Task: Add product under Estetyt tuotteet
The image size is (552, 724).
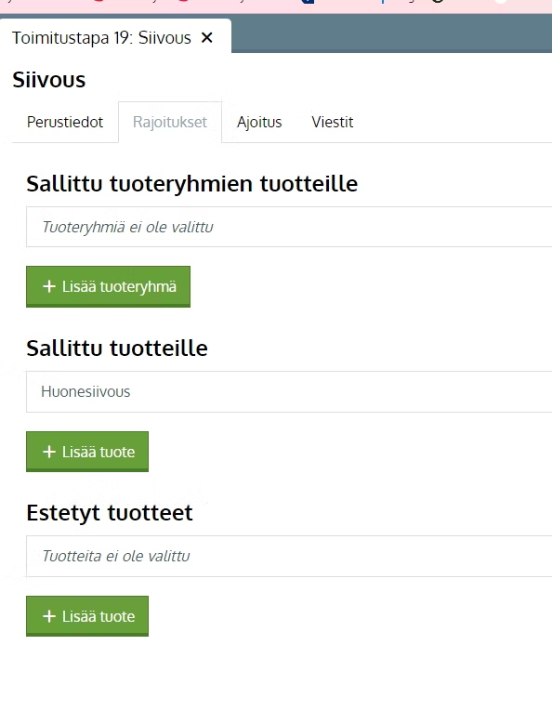Action: pyautogui.click(x=87, y=616)
